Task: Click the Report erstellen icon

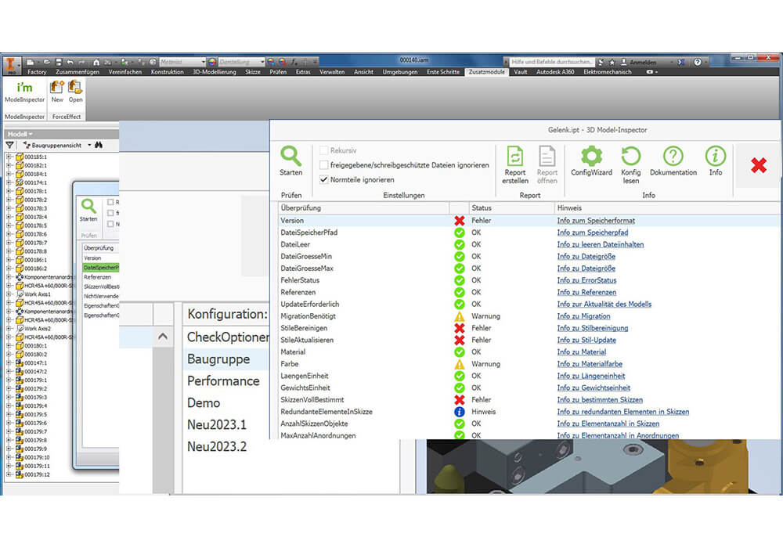Action: 514,157
